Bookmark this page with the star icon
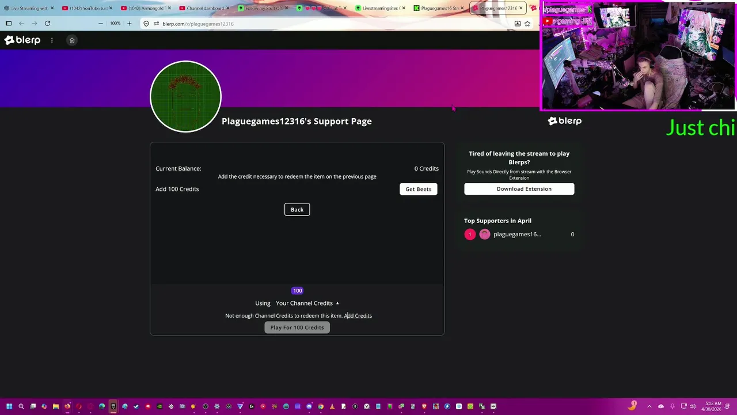 (x=527, y=24)
